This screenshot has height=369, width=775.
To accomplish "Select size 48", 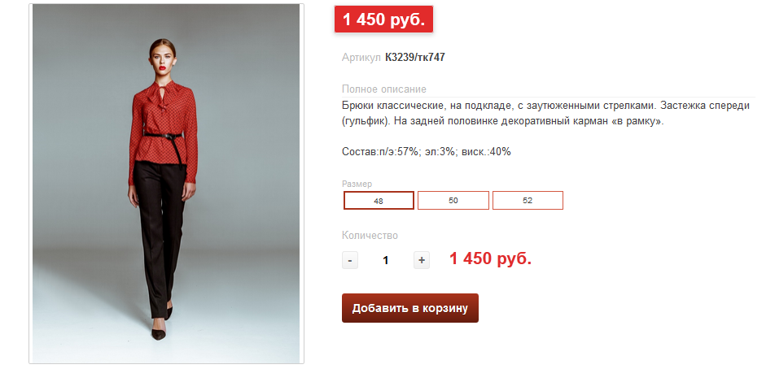I will point(379,201).
